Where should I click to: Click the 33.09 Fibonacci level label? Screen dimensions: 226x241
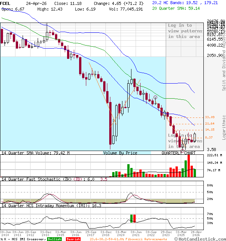210,117
